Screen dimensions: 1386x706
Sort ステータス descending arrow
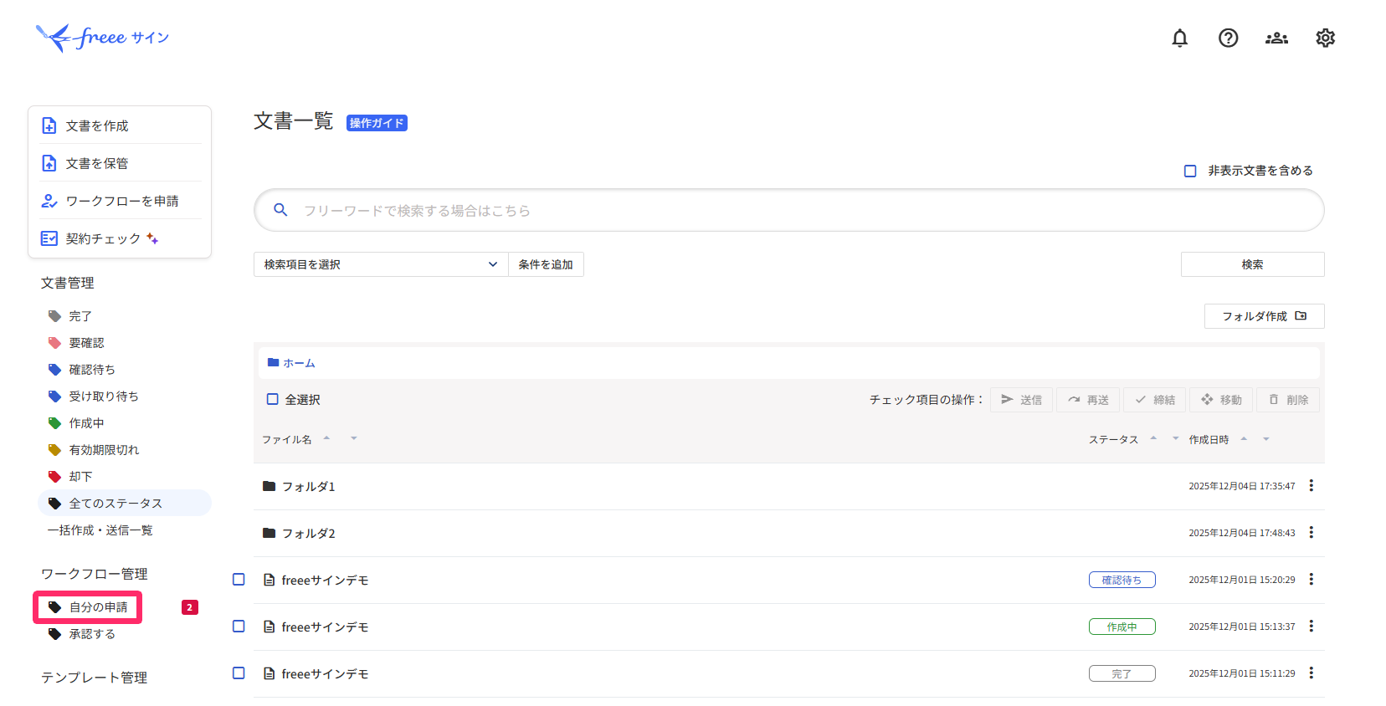(x=1176, y=437)
